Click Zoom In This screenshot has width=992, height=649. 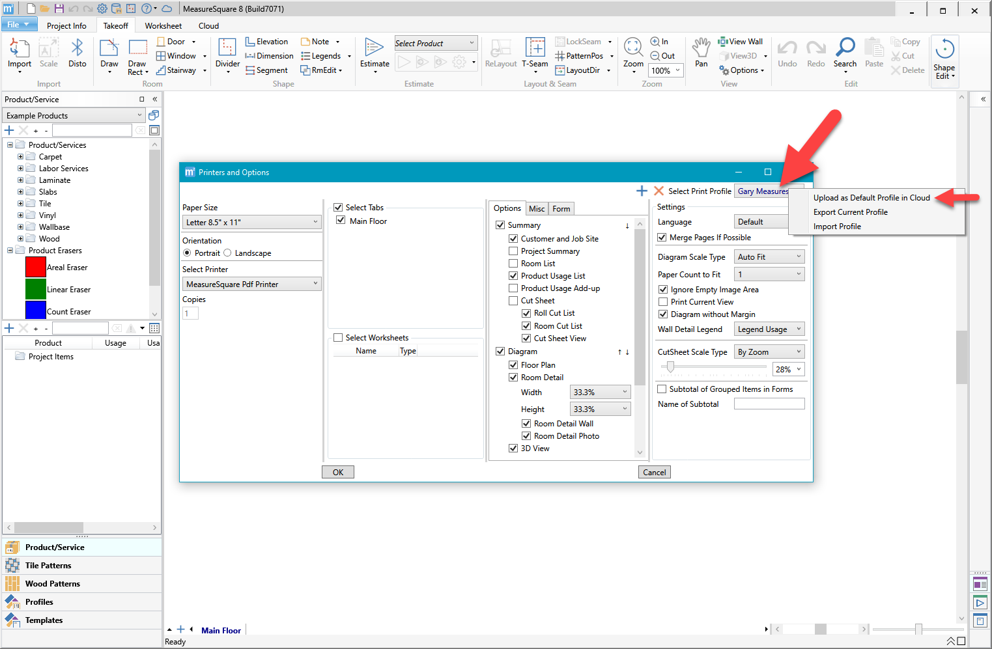tap(659, 42)
